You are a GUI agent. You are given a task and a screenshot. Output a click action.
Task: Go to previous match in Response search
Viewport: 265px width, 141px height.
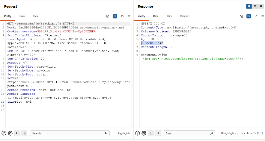point(151,133)
